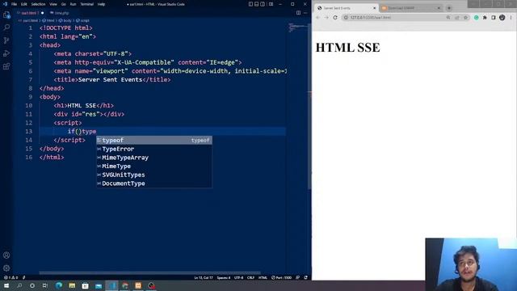This screenshot has width=517, height=291.
Task: Click the notifications bell in status bar
Action: click(x=305, y=277)
